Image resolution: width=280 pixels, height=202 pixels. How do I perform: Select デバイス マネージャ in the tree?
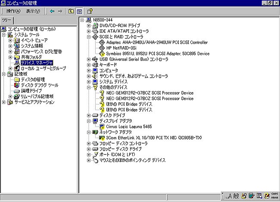pos(37,63)
